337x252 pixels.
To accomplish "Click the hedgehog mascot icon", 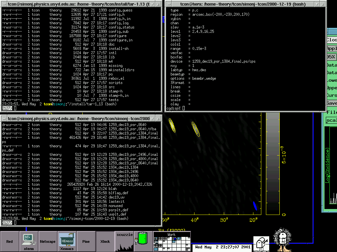I will point(282,240).
